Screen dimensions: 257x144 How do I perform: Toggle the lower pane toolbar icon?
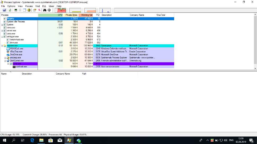(25, 10)
